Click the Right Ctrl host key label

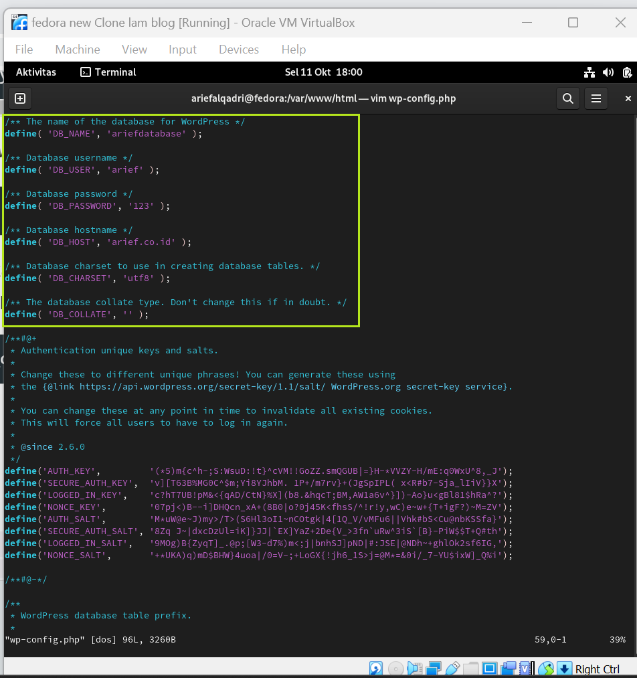pyautogui.click(x=598, y=669)
